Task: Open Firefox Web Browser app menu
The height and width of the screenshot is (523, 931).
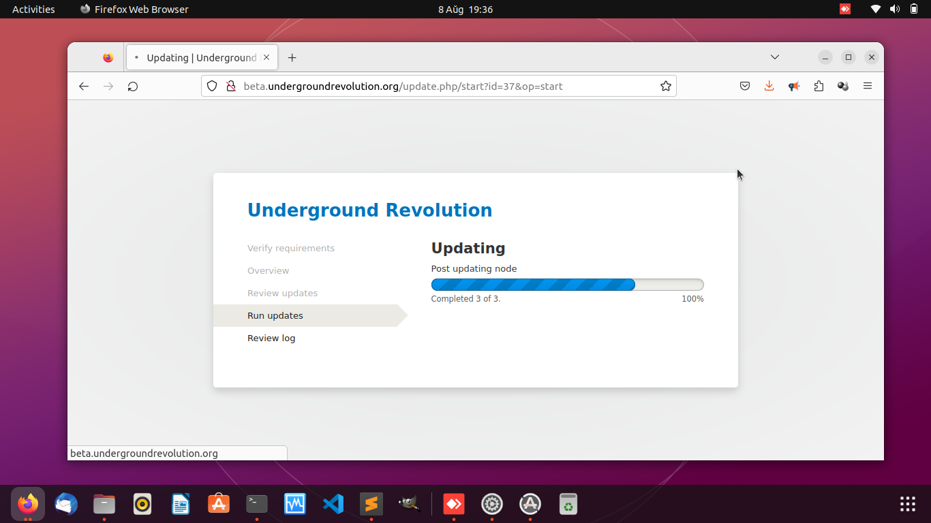Action: [x=134, y=10]
